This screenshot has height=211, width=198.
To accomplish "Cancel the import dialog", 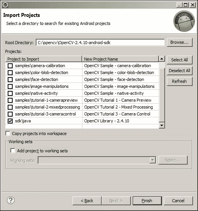I will (x=178, y=201).
